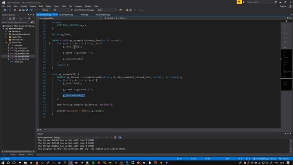
Task: Start the Local Windows Debugger
Action: pyautogui.click(x=83, y=10)
